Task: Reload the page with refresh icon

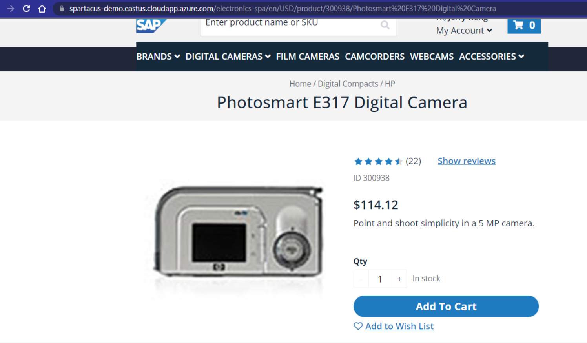Action: (26, 9)
